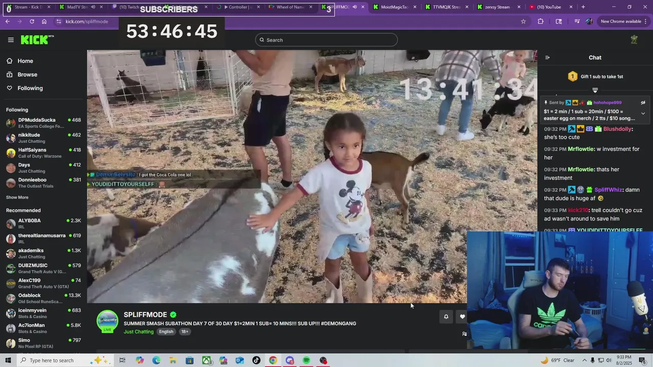Mute the SPLIFFMODE tab audio icon
653x367 pixels.
tap(355, 7)
